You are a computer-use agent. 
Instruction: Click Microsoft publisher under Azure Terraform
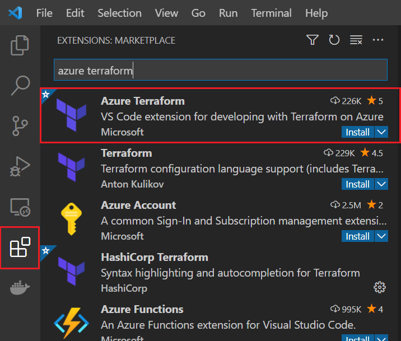coord(122,132)
